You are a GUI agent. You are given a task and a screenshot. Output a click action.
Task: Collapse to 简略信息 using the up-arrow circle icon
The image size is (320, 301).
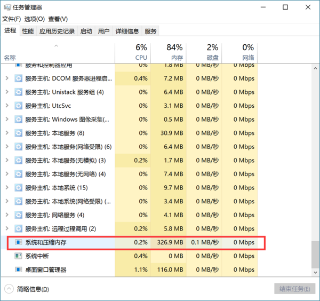pyautogui.click(x=9, y=289)
